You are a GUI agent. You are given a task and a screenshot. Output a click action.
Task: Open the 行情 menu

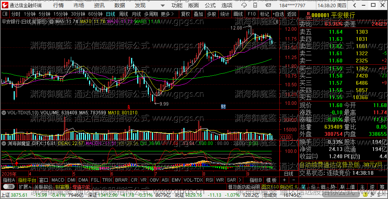point(58,5)
